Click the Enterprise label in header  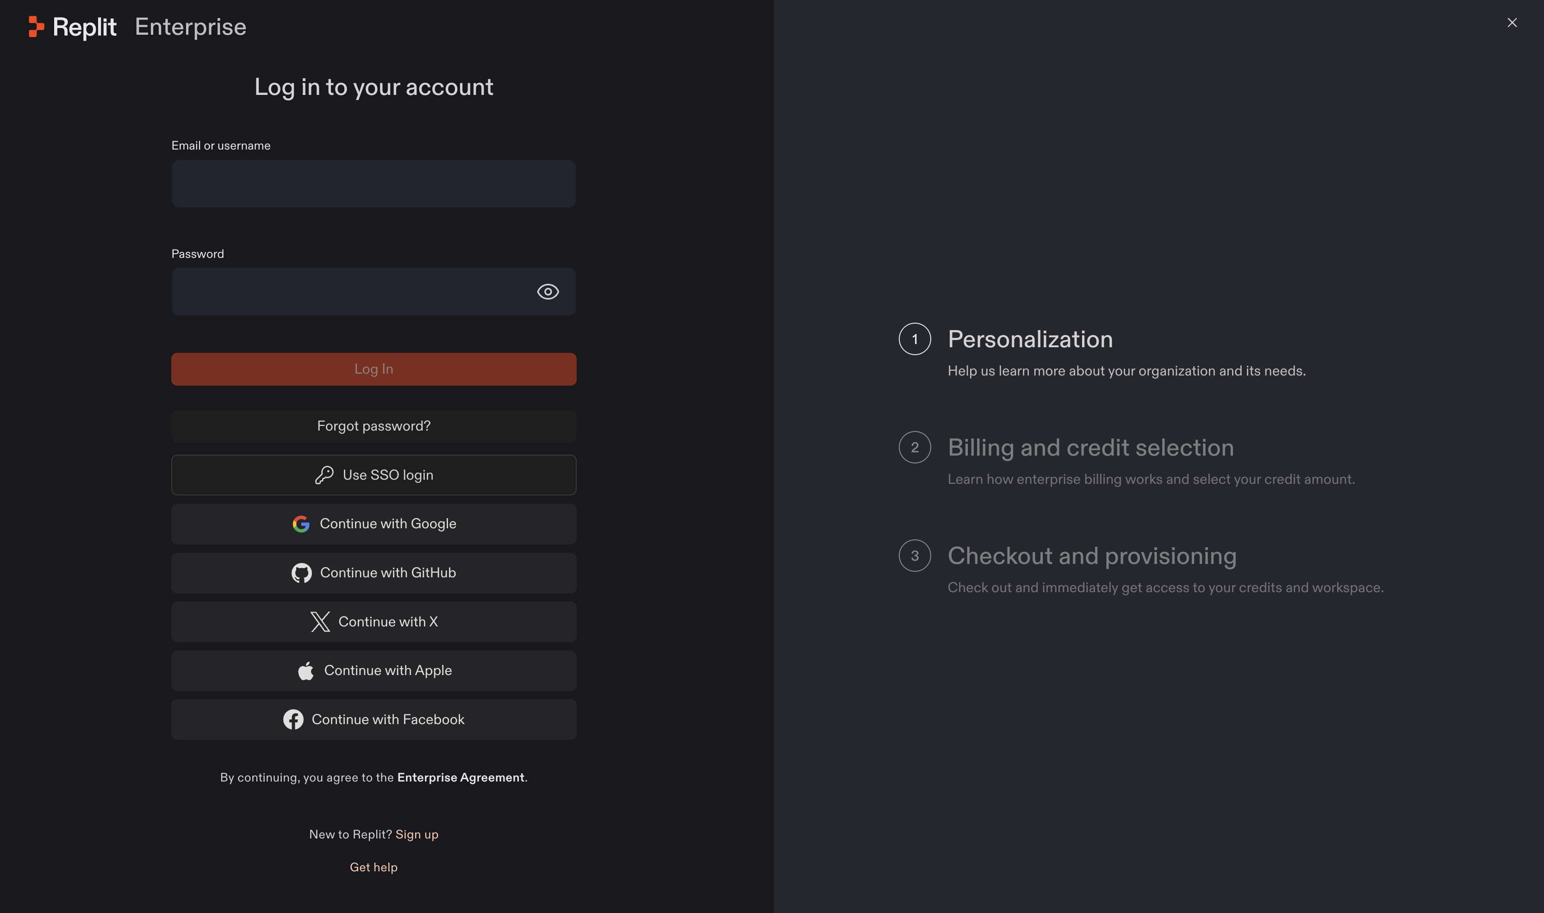pos(191,26)
